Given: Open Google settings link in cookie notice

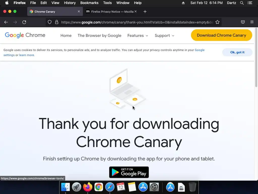Looking at the screenshot, I should [x=200, y=50].
